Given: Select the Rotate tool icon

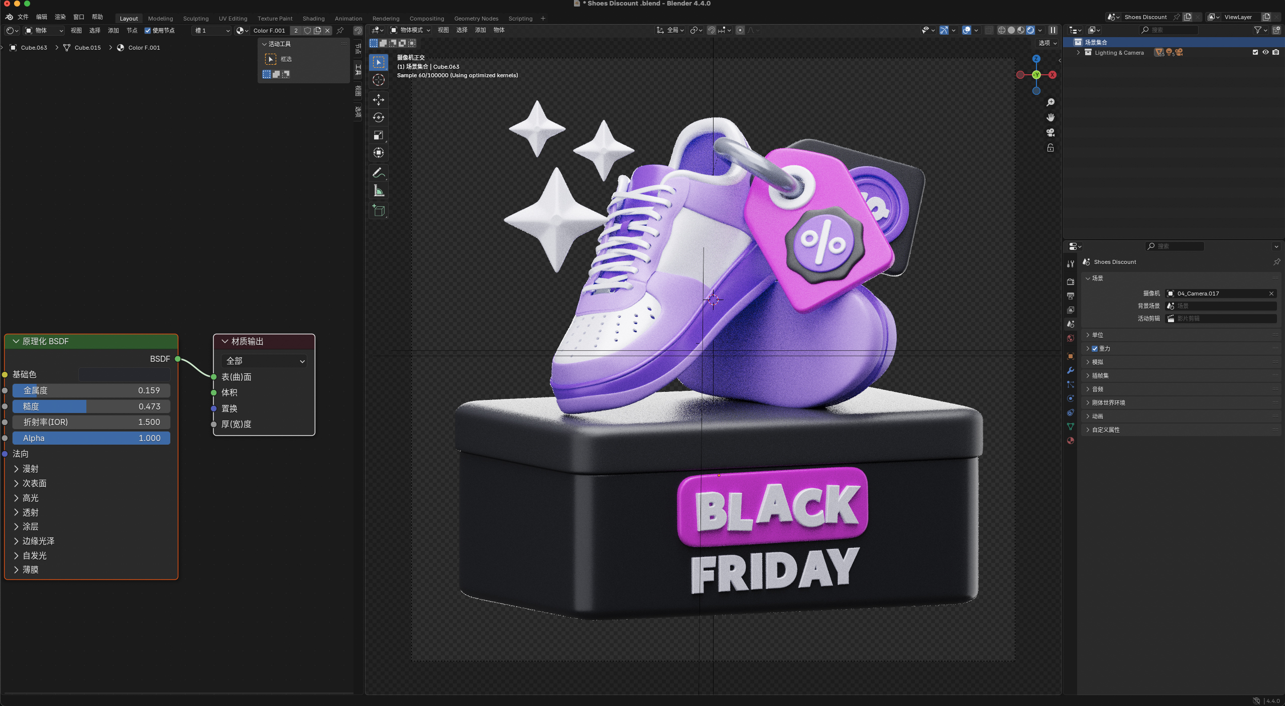Looking at the screenshot, I should click(x=379, y=117).
